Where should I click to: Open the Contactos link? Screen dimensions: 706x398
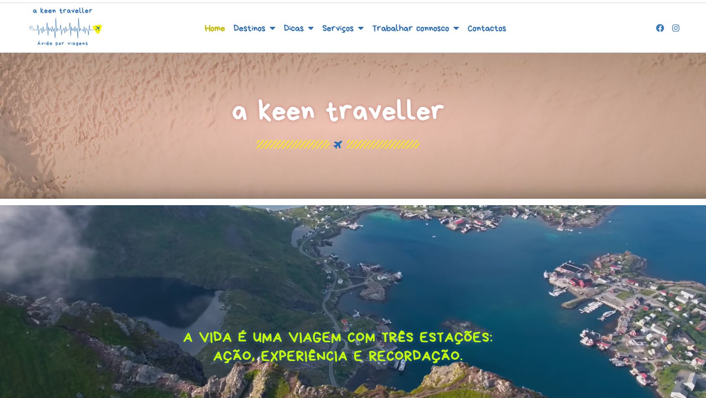pyautogui.click(x=487, y=29)
